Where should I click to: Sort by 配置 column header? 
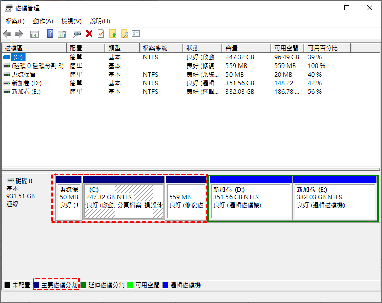[86, 48]
